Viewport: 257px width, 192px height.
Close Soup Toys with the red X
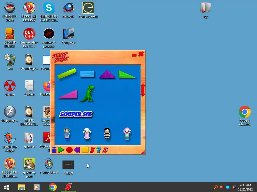click(141, 54)
